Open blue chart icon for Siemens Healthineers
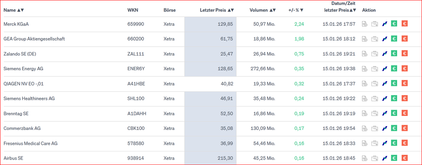 point(384,99)
